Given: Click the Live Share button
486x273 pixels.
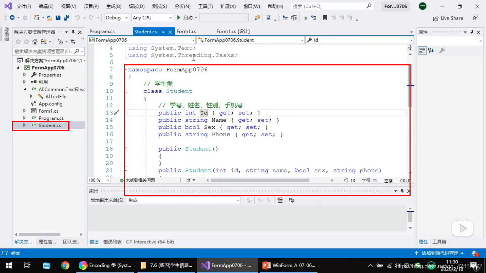Looking at the screenshot, I should tap(448, 18).
